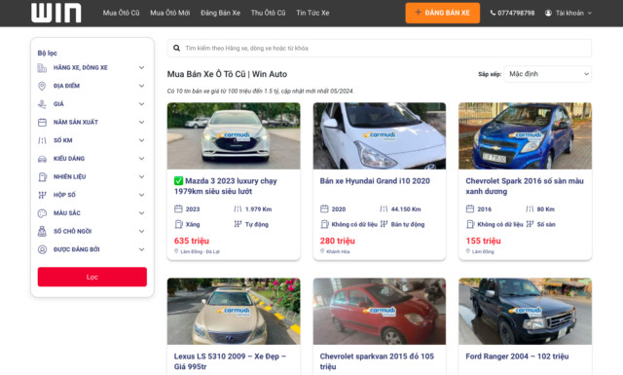Click the Hộp số gearbox icon
The height and width of the screenshot is (375, 623).
pos(42,195)
